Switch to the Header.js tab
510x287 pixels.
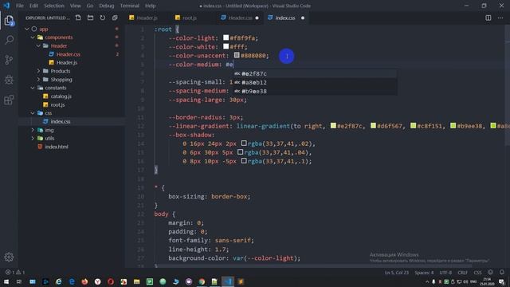(x=147, y=18)
